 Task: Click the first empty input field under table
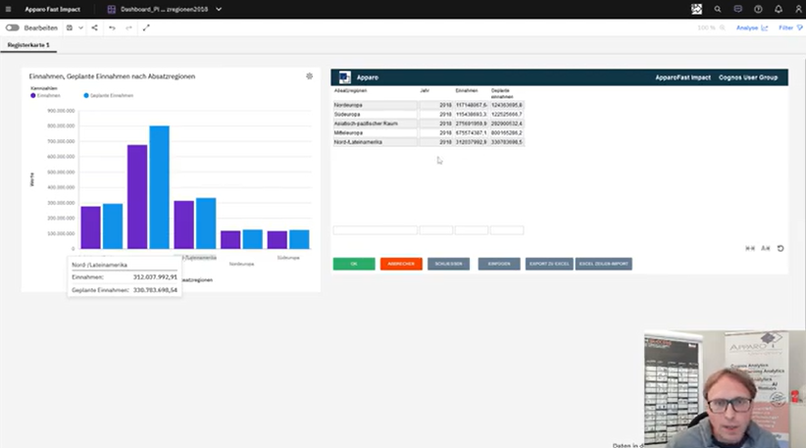coord(375,230)
